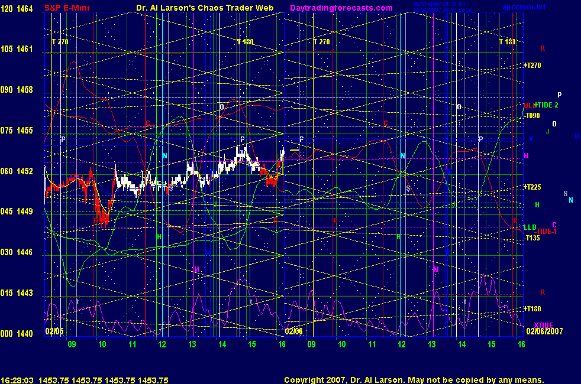Click the '02/06' date marker on chart
Image resolution: width=581 pixels, height=384 pixels.
294,331
